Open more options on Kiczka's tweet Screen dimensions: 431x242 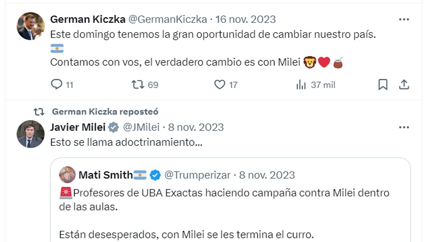point(404,19)
